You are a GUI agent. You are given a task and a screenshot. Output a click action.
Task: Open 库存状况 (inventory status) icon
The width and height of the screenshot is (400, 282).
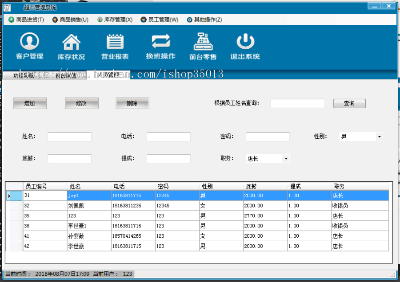click(71, 46)
